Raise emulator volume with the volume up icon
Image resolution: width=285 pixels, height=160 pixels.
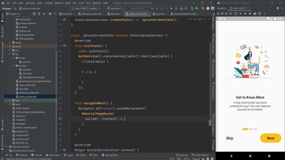[222, 14]
